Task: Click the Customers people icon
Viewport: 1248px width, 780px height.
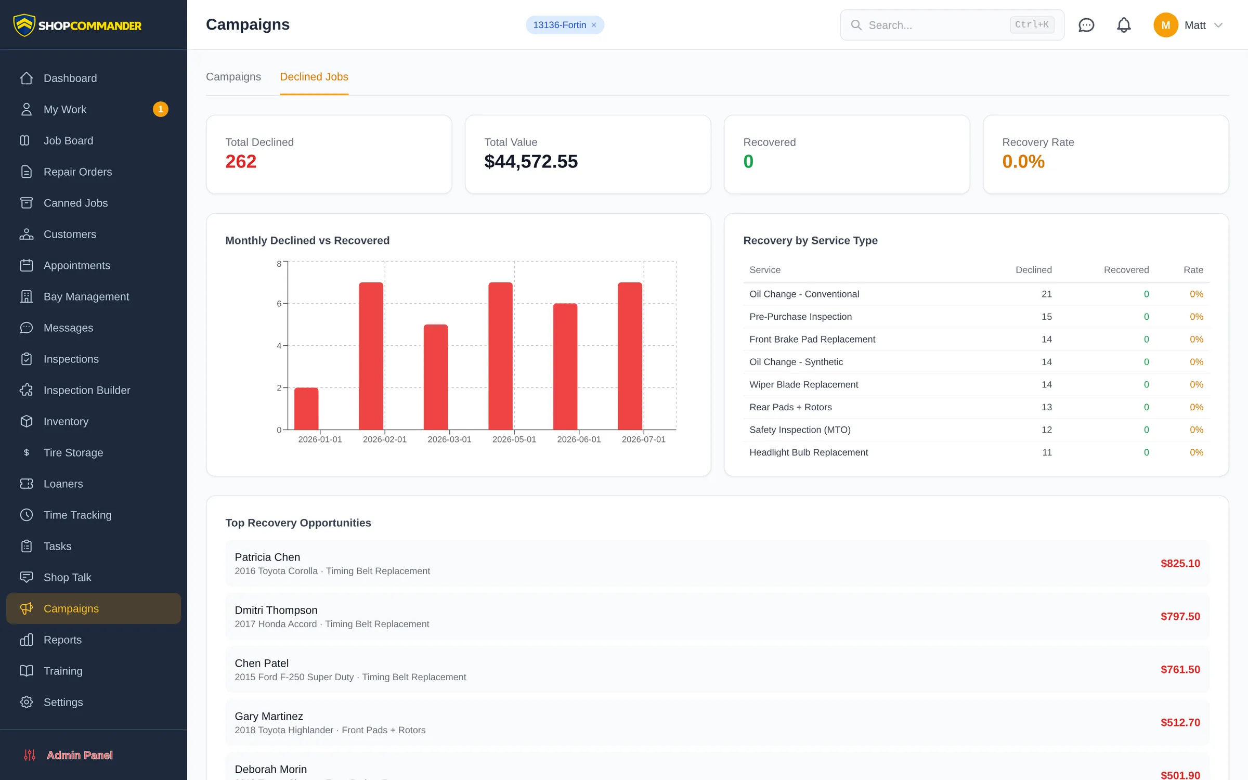Action: pos(27,234)
